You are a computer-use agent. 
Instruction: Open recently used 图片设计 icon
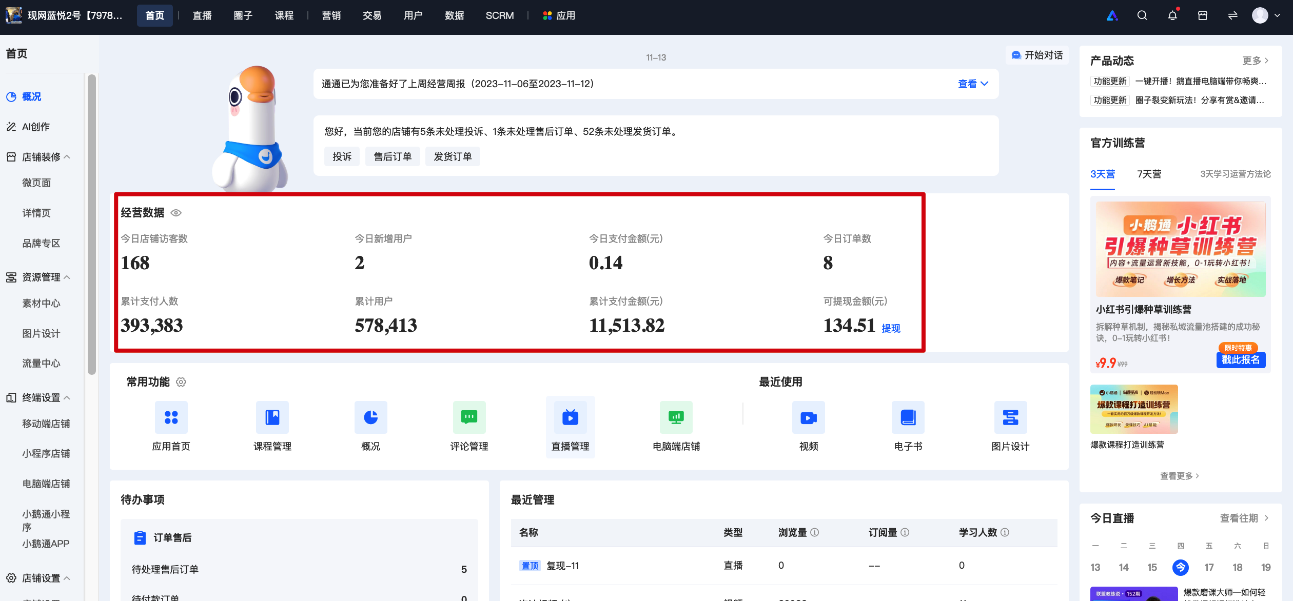coord(1010,417)
